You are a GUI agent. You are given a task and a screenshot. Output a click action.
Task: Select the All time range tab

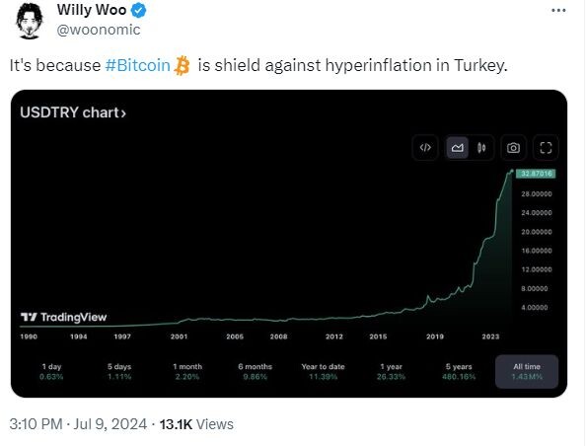pyautogui.click(x=527, y=372)
